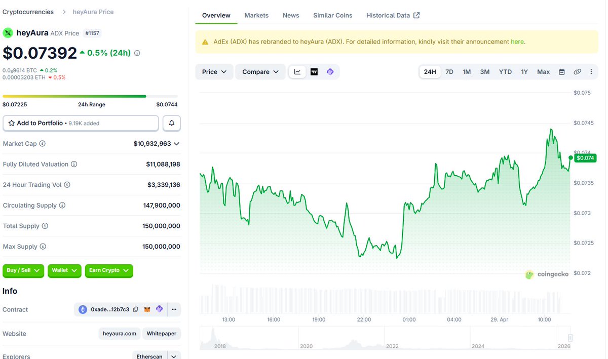Open the News tab
Image resolution: width=608 pixels, height=359 pixels.
[x=291, y=15]
